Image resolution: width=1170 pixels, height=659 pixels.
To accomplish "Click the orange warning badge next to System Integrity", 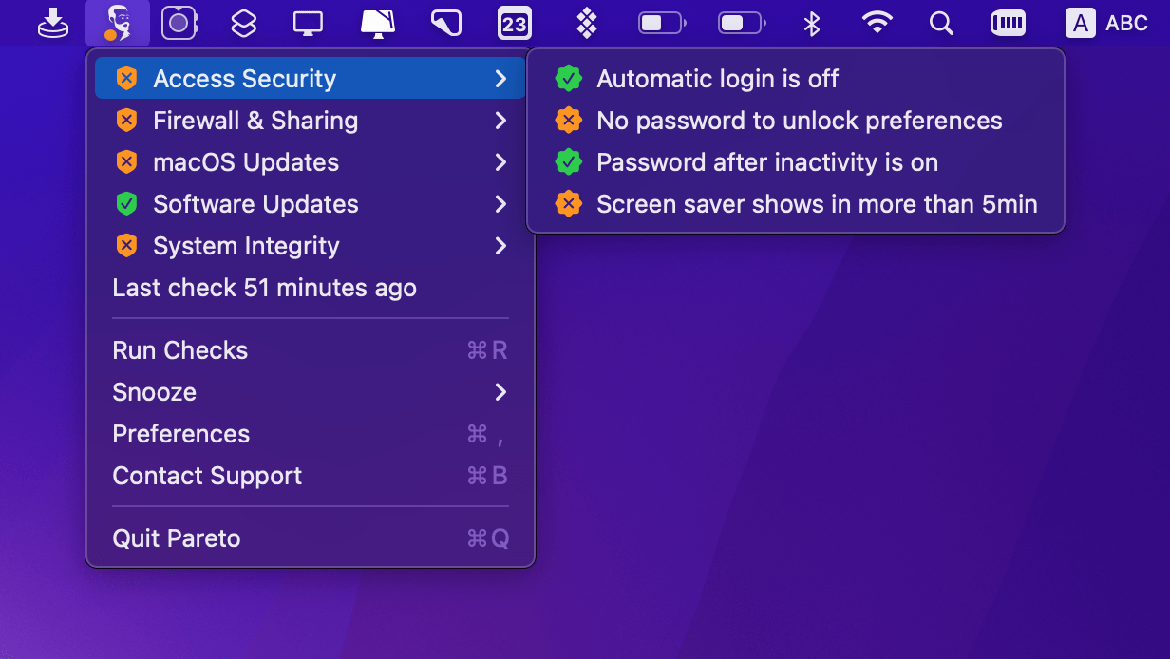I will click(x=126, y=245).
